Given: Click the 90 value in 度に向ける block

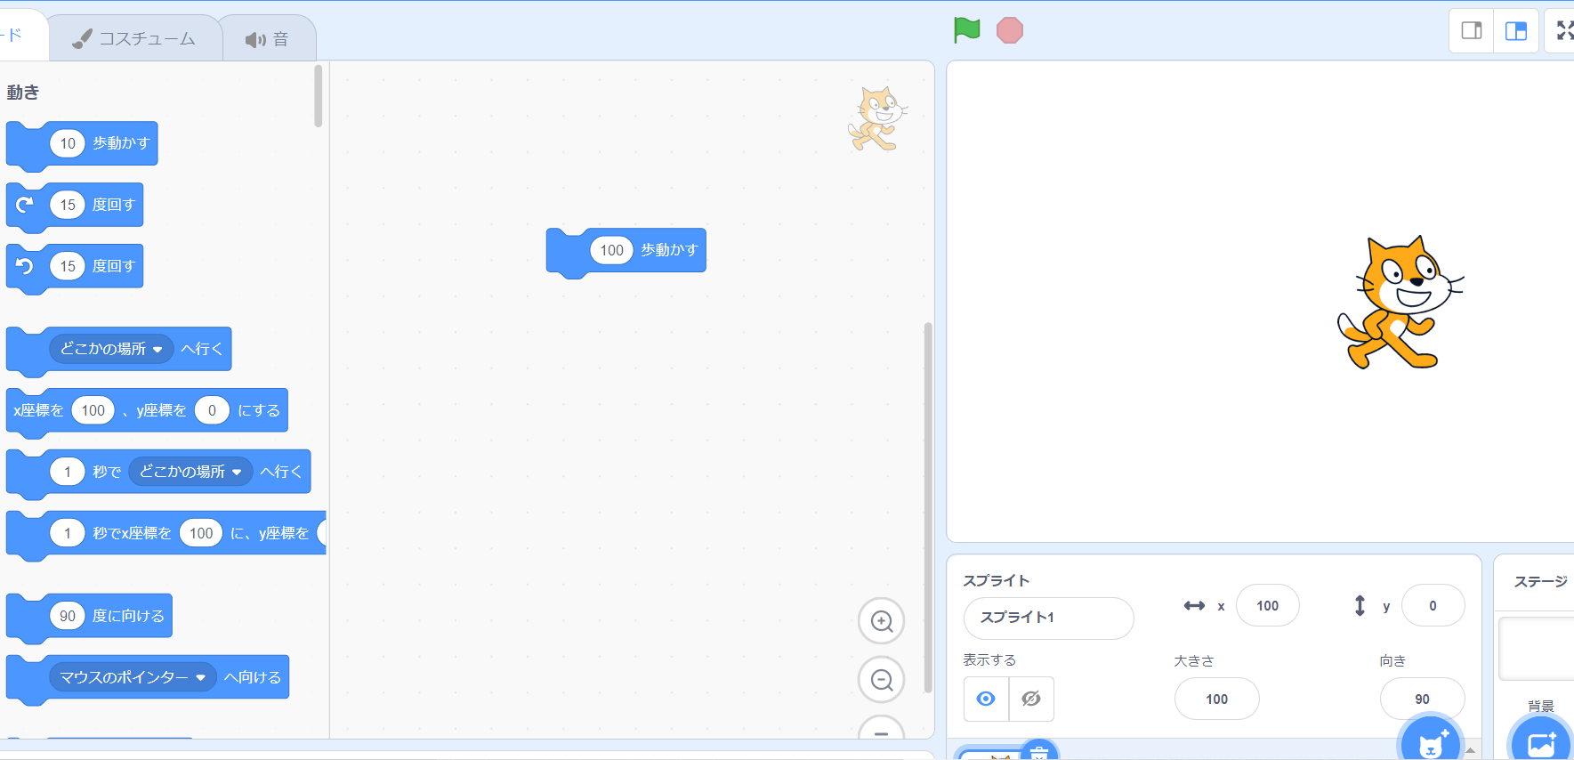Looking at the screenshot, I should coord(68,616).
